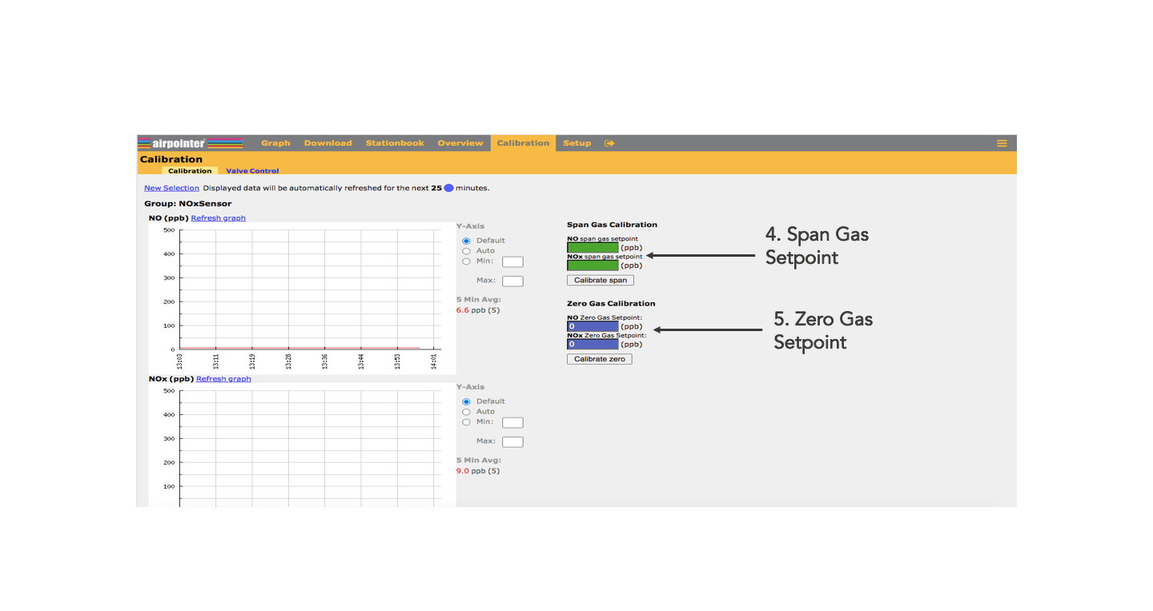Refresh graph for the NO (ppb) chart
Screen dimensions: 1153x611
[218, 218]
